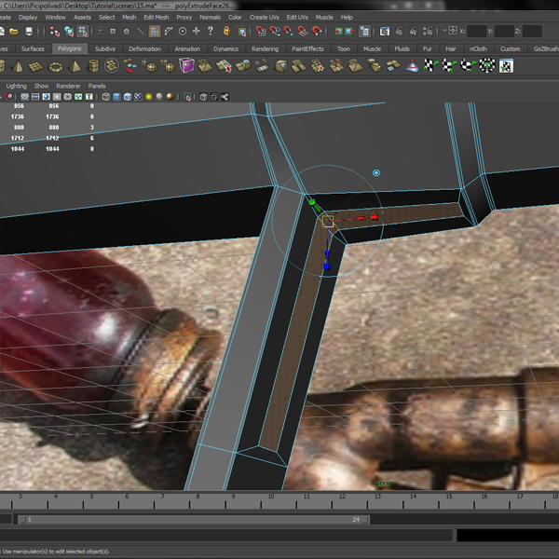The width and height of the screenshot is (559, 559).
Task: Open the nCloth shelf tab
Action: click(x=478, y=48)
